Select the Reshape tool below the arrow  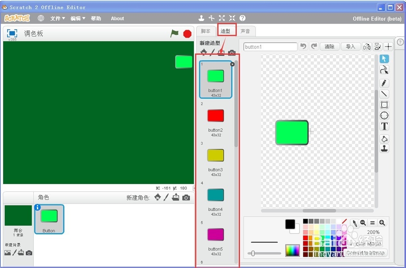pos(384,70)
